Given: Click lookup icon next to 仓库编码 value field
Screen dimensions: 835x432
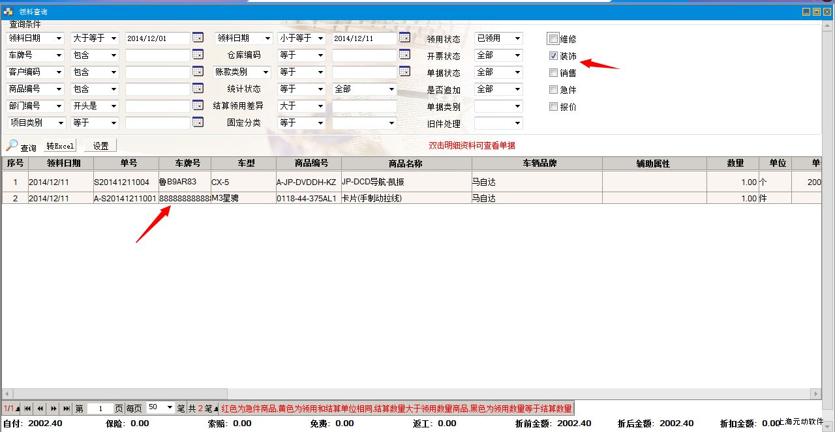Looking at the screenshot, I should (x=404, y=55).
